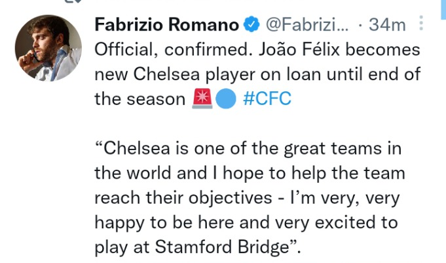Open the Fabrizio Romano display name link
Viewport: 446px width, 263px height.
pyautogui.click(x=167, y=24)
